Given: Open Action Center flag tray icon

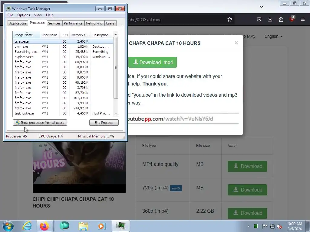Looking at the screenshot, I should pyautogui.click(x=265, y=226).
